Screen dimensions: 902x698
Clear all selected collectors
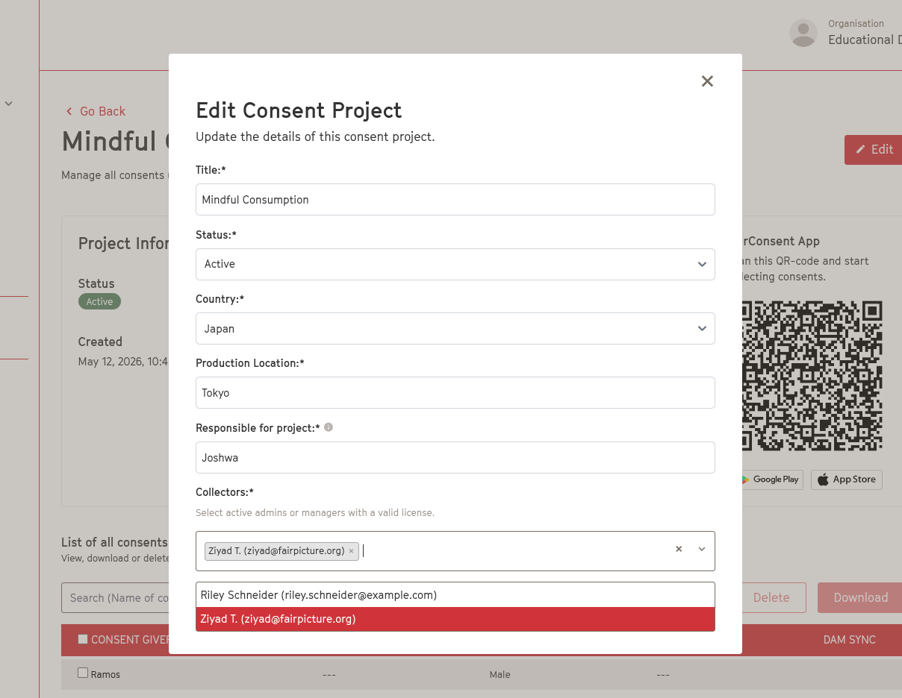click(x=679, y=549)
